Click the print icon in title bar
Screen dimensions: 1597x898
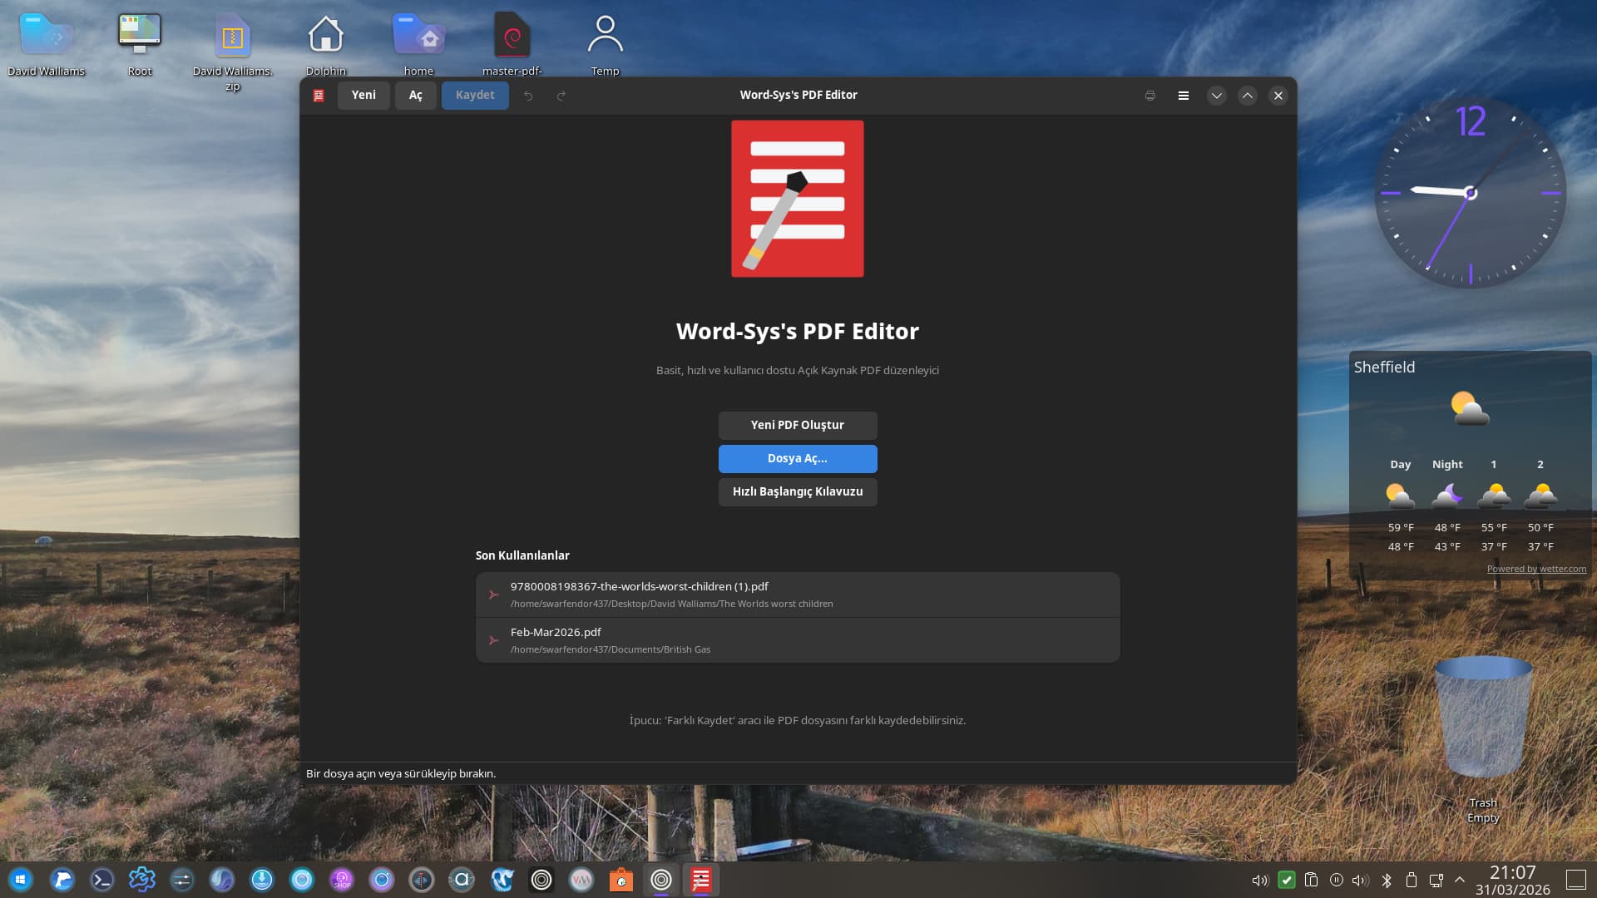pos(1150,96)
